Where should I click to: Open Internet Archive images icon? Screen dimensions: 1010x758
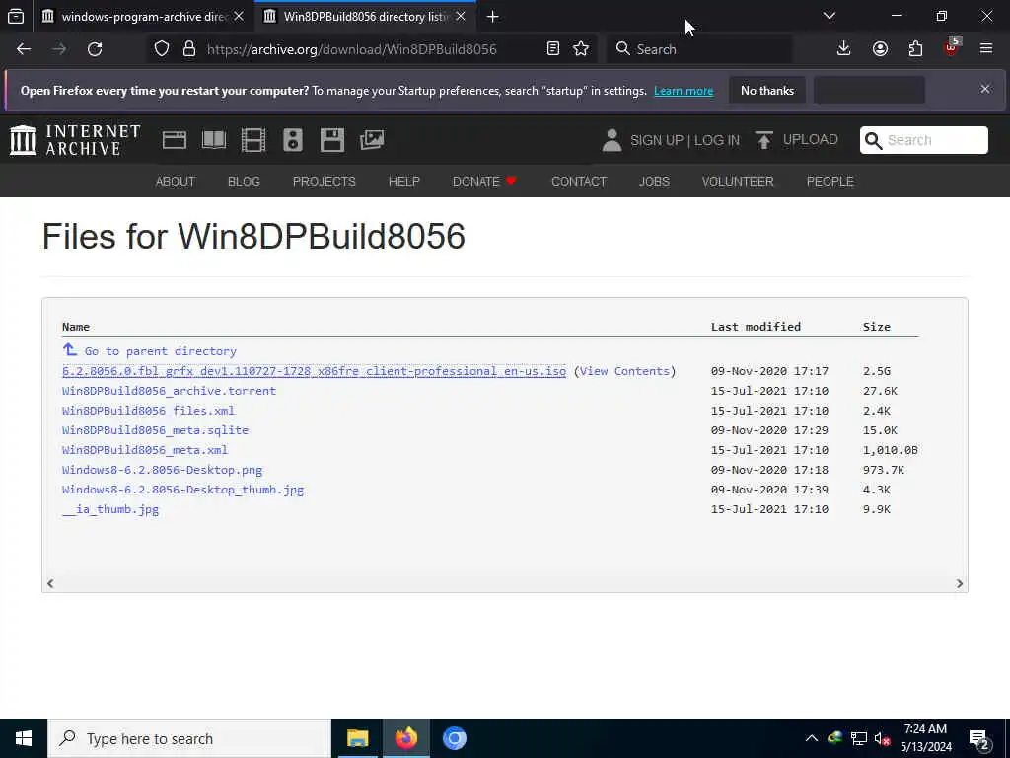(372, 140)
